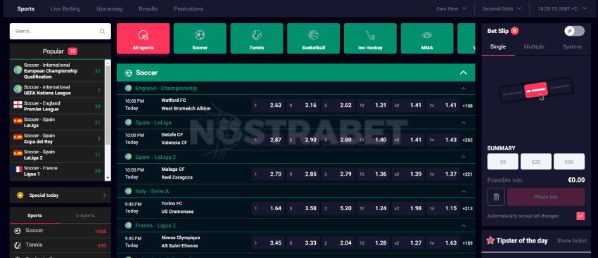Open the Tennis category tile
Image resolution: width=598 pixels, height=258 pixels.
[x=257, y=39]
